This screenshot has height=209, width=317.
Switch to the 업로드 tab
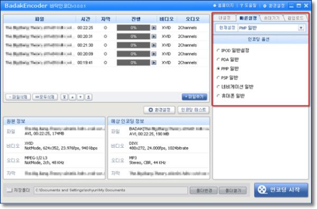coord(295,18)
